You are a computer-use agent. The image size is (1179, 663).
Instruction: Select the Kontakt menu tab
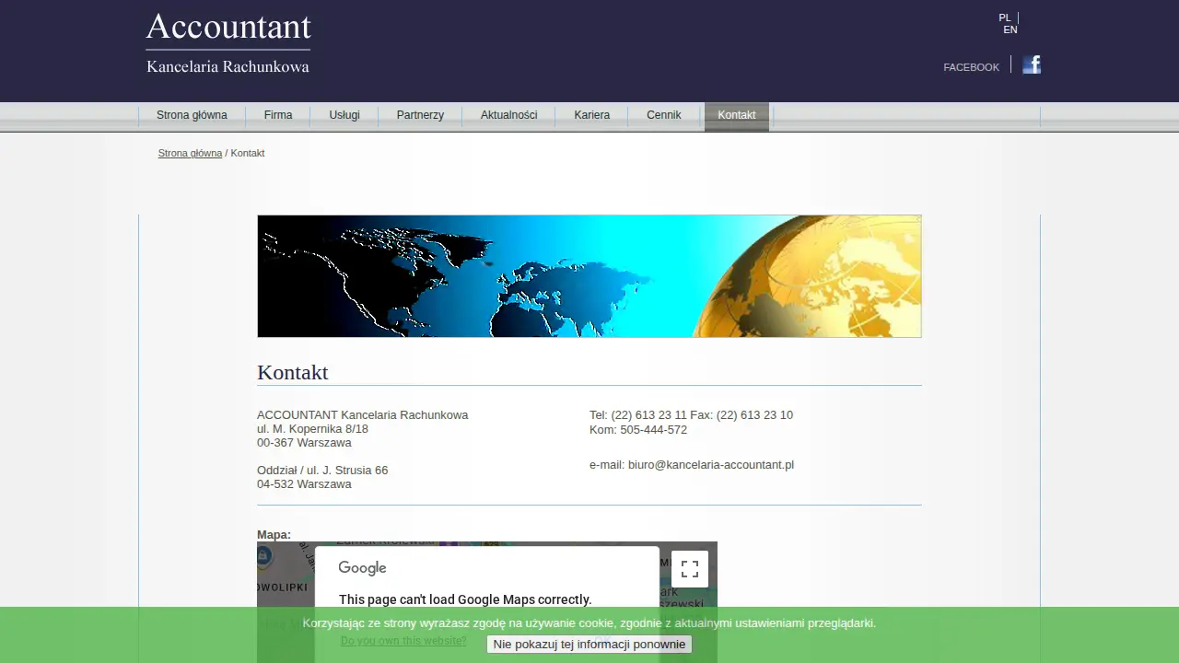(x=737, y=115)
